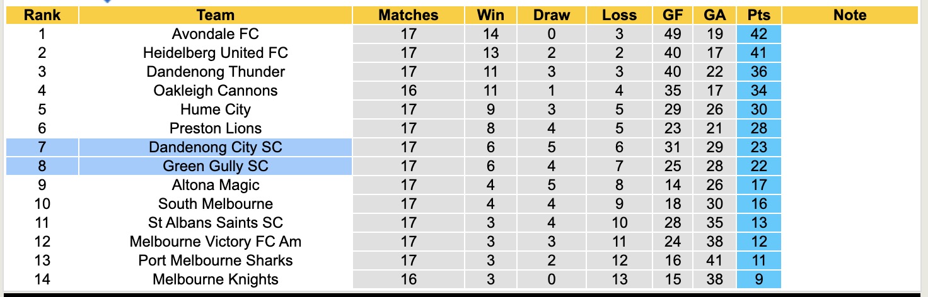Select the Draw column header
The height and width of the screenshot is (297, 928).
[551, 15]
